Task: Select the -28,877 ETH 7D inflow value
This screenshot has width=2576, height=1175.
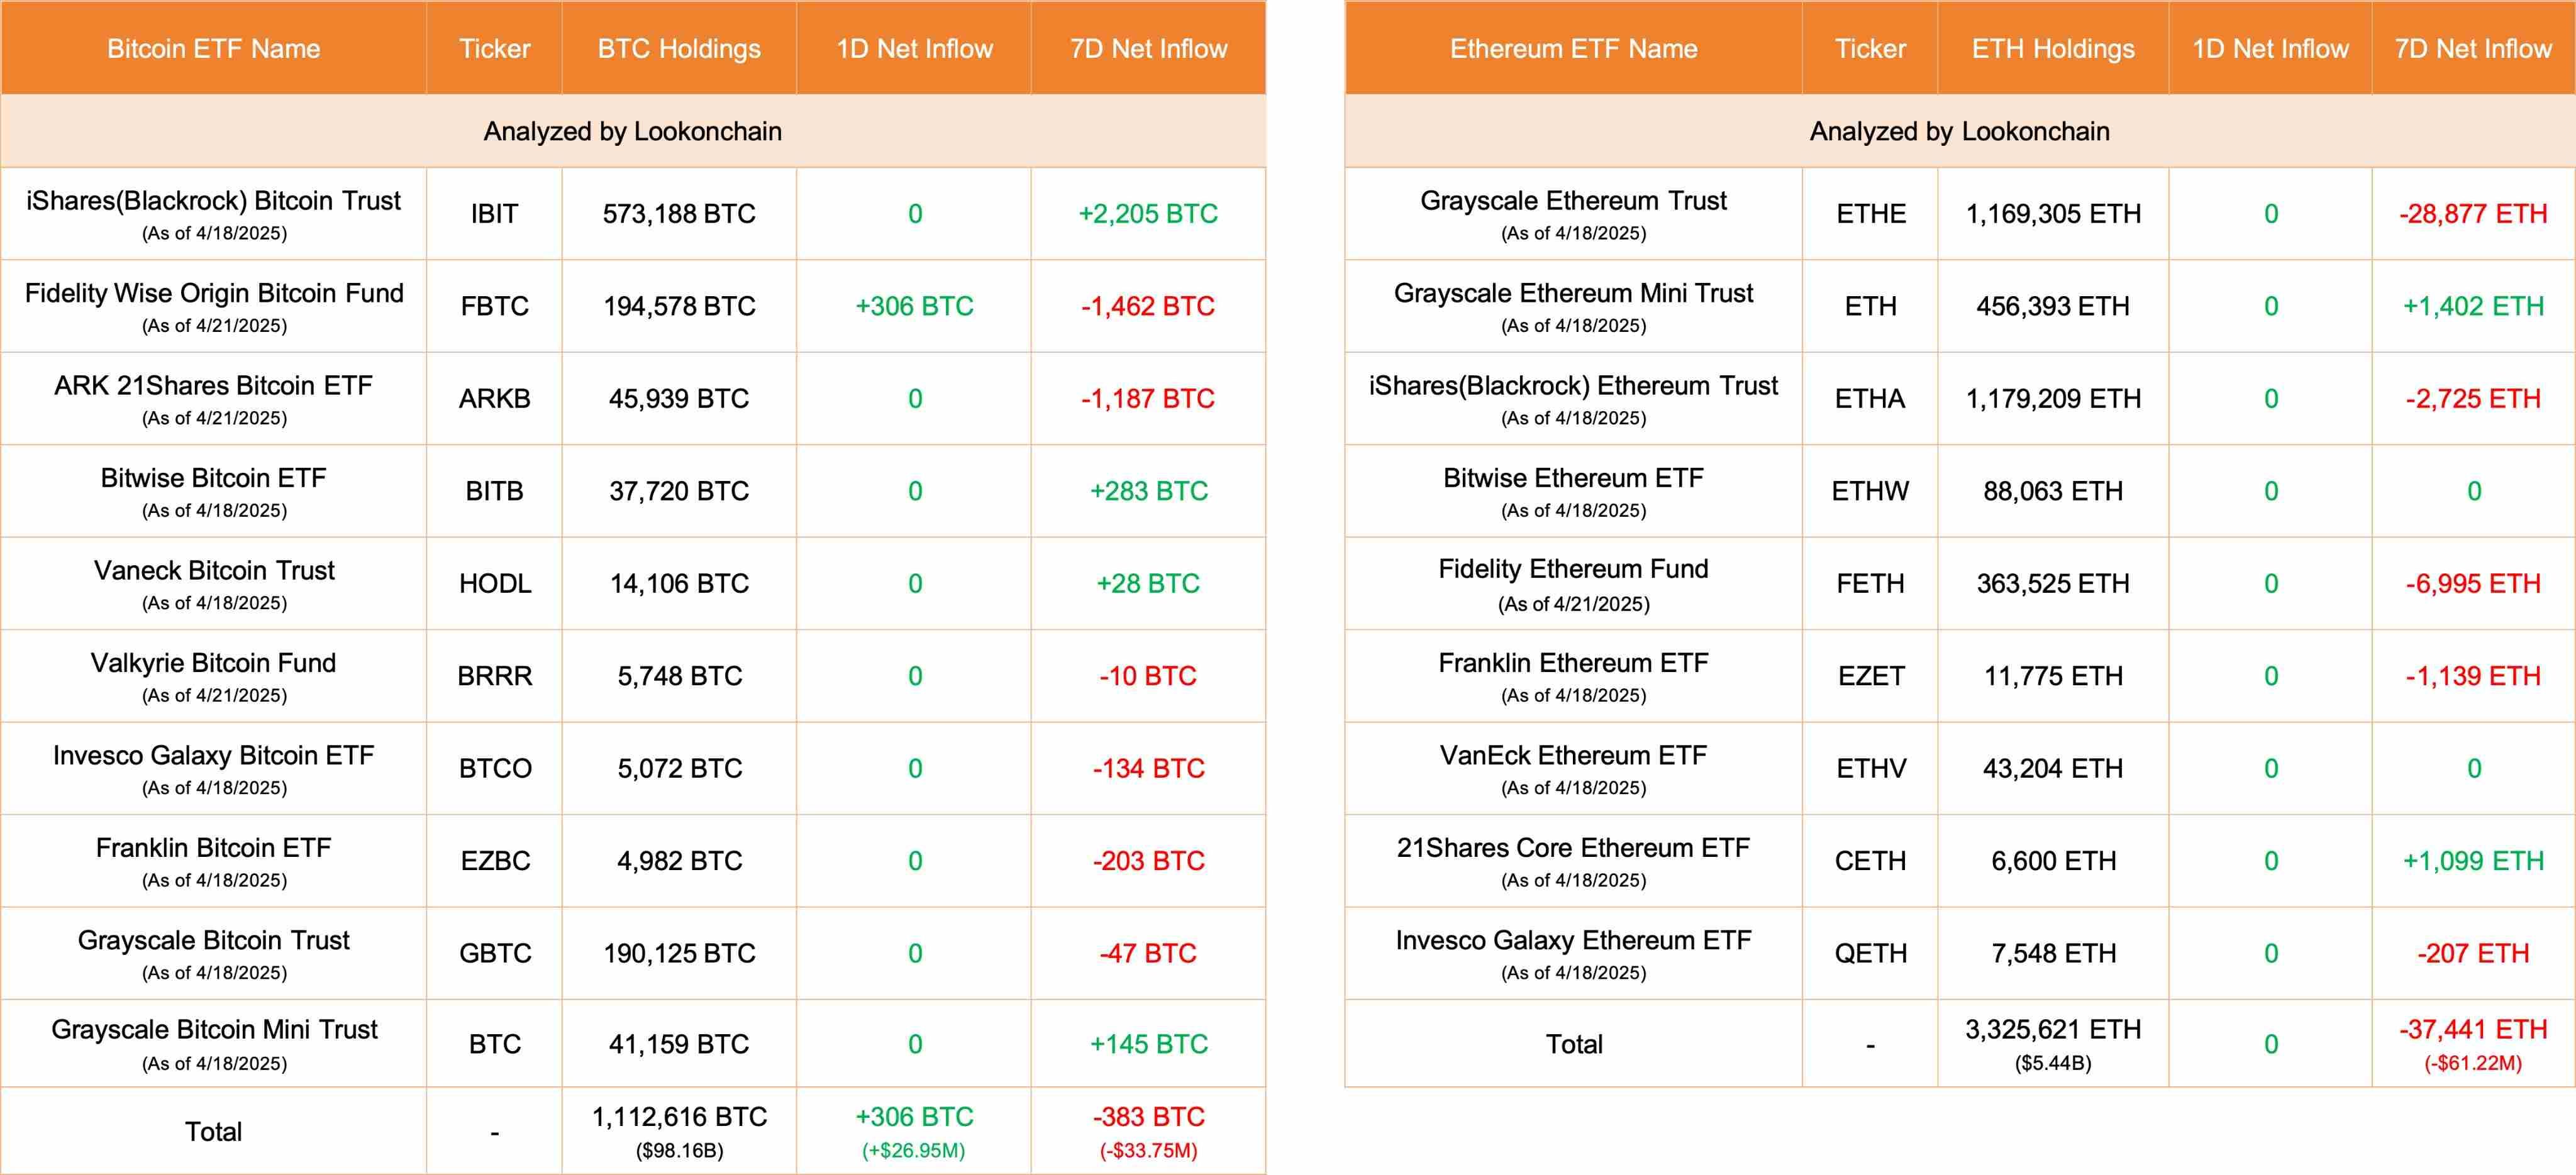Action: 2472,214
